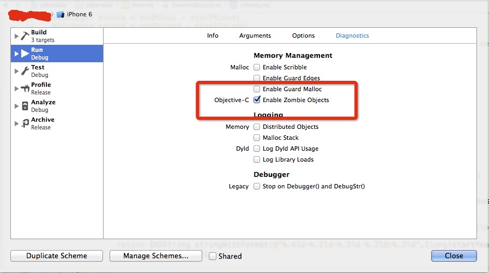This screenshot has width=489, height=273.
Task: Expand the Build action disclosure triangle
Action: pyautogui.click(x=16, y=36)
